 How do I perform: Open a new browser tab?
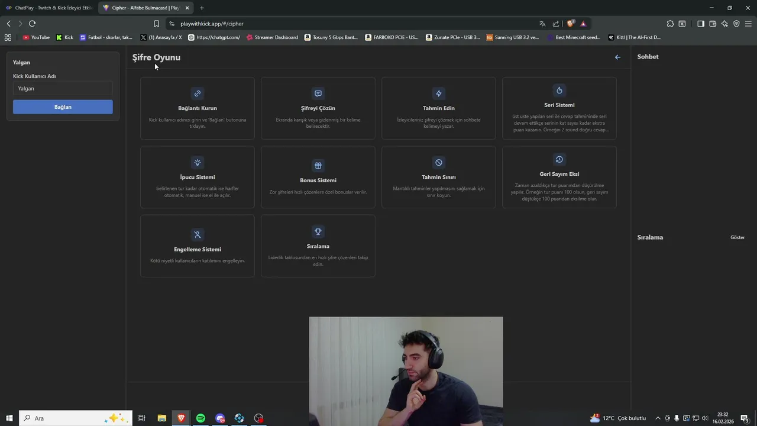click(202, 8)
